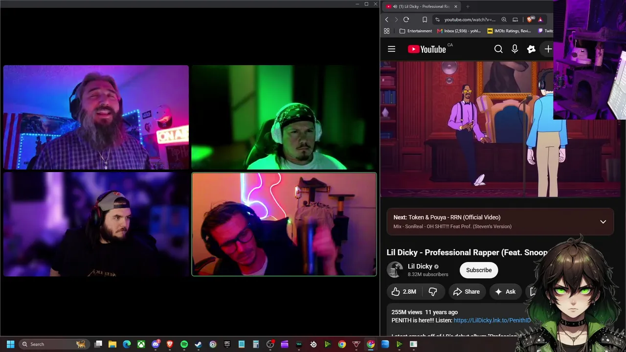Share the video
The height and width of the screenshot is (352, 626).
pos(466,291)
